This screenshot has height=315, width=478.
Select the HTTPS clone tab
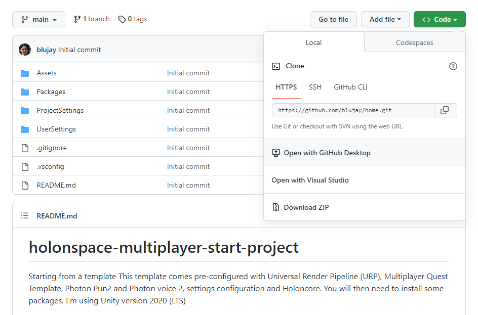coord(286,87)
